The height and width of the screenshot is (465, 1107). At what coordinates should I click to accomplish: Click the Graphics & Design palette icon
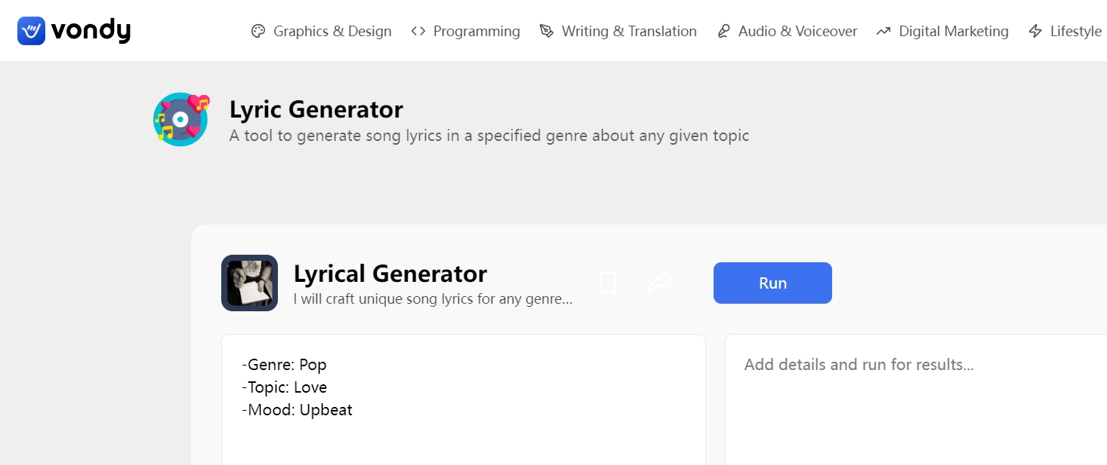(258, 31)
